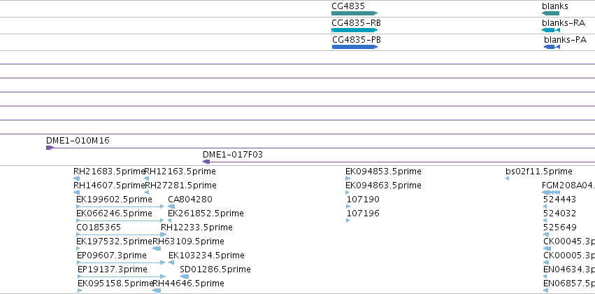Select the DME1-010M16 BAC start marker
Viewport: 595px width, 294px height.
point(50,148)
